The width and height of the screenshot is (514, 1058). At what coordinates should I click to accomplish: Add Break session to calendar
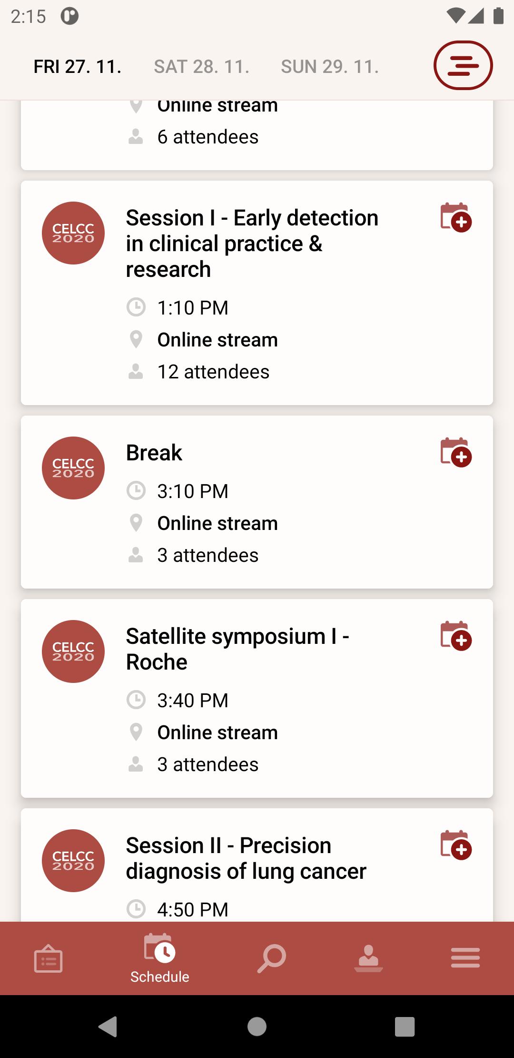[x=456, y=452]
